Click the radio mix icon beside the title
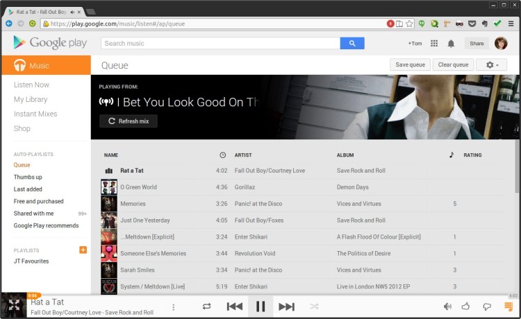This screenshot has width=521, height=319. (x=106, y=101)
